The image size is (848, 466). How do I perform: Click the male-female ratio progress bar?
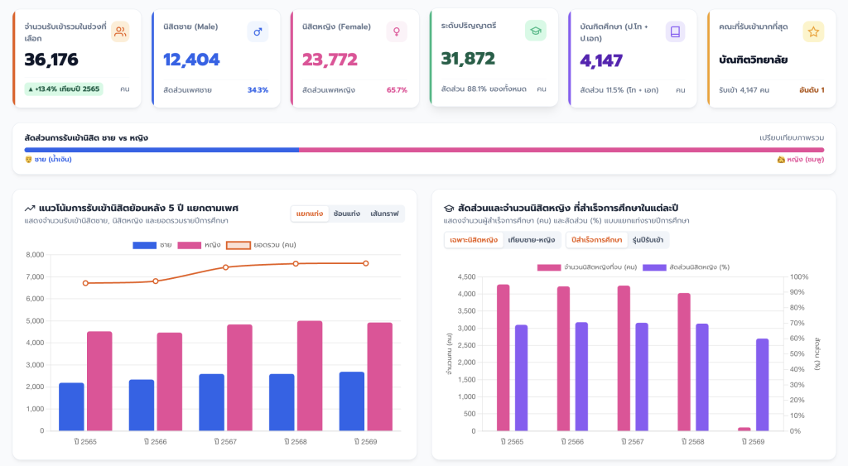coord(424,150)
